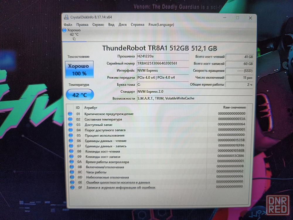Click status icon beside Часы работы attribute
The width and height of the screenshot is (293, 220).
click(x=71, y=172)
